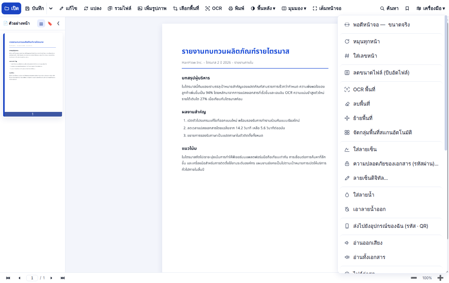Run OCR from the top toolbar
This screenshot has height=283, width=449.
pos(214,8)
